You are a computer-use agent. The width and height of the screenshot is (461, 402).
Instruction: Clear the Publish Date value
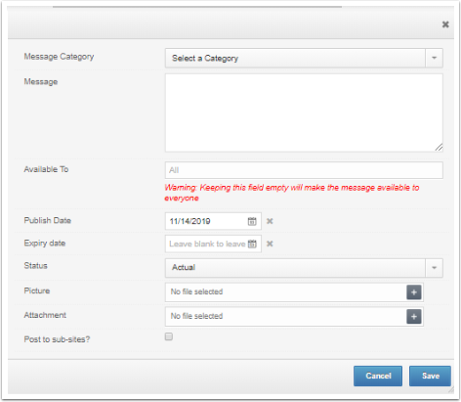click(x=270, y=221)
